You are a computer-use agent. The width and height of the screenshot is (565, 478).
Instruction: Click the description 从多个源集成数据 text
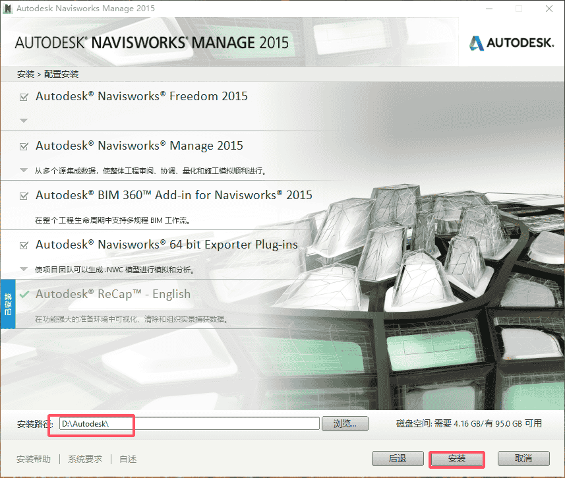point(151,171)
